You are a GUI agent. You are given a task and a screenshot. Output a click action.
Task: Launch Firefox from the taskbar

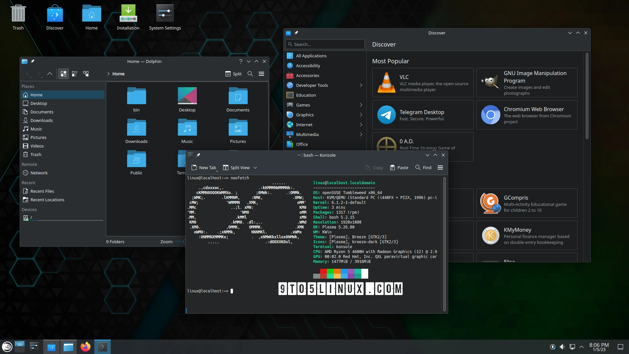[x=85, y=346]
